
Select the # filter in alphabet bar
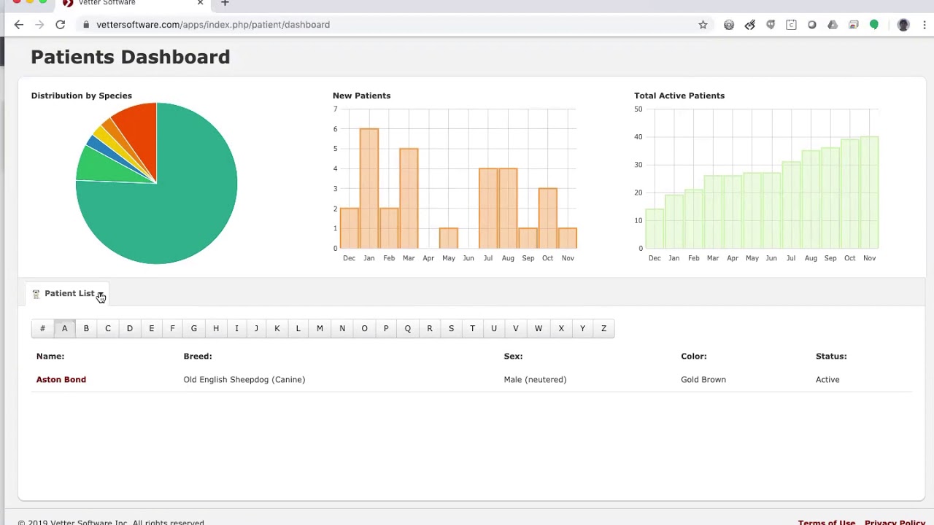pyautogui.click(x=42, y=329)
